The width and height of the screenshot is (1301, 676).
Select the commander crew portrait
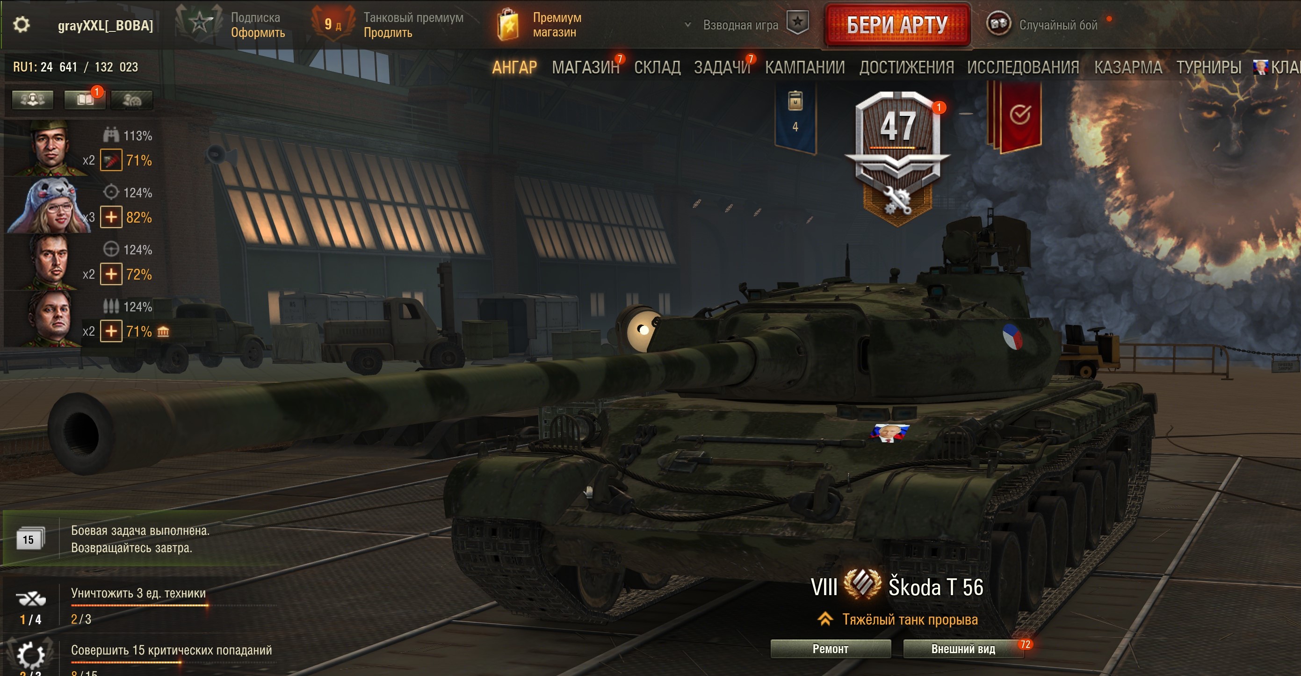pos(48,148)
